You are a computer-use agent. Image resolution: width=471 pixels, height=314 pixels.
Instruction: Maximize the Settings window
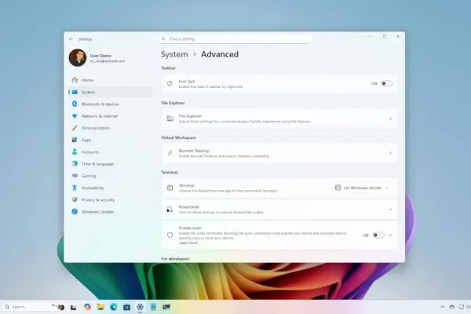coord(385,36)
